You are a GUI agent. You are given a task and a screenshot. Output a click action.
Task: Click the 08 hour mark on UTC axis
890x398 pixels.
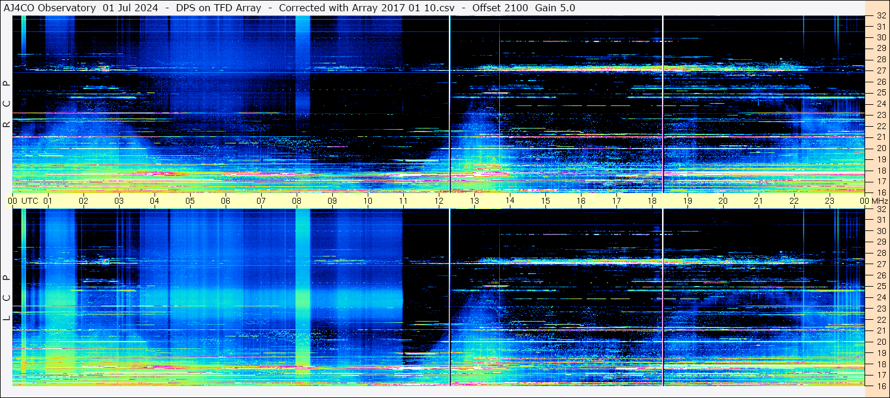coord(297,201)
